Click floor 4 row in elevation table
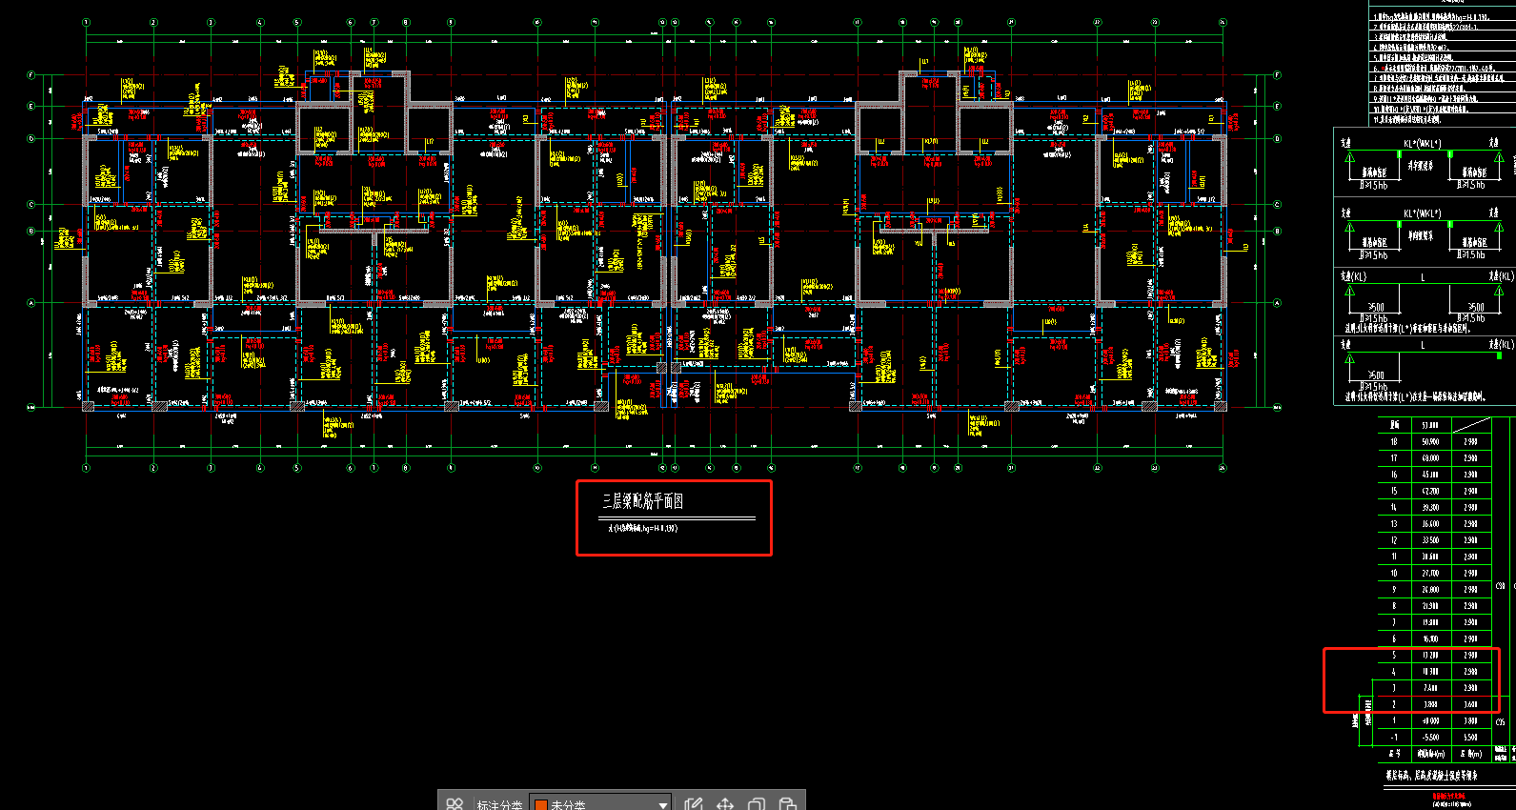 tap(1435, 671)
